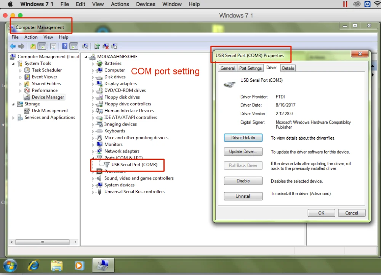The height and width of the screenshot is (275, 381).
Task: Collapse the System Tools node
Action: coord(13,64)
